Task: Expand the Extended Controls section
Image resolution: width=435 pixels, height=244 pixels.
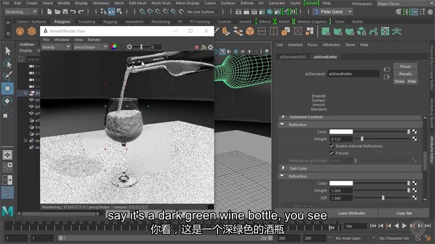Action: coord(283,117)
